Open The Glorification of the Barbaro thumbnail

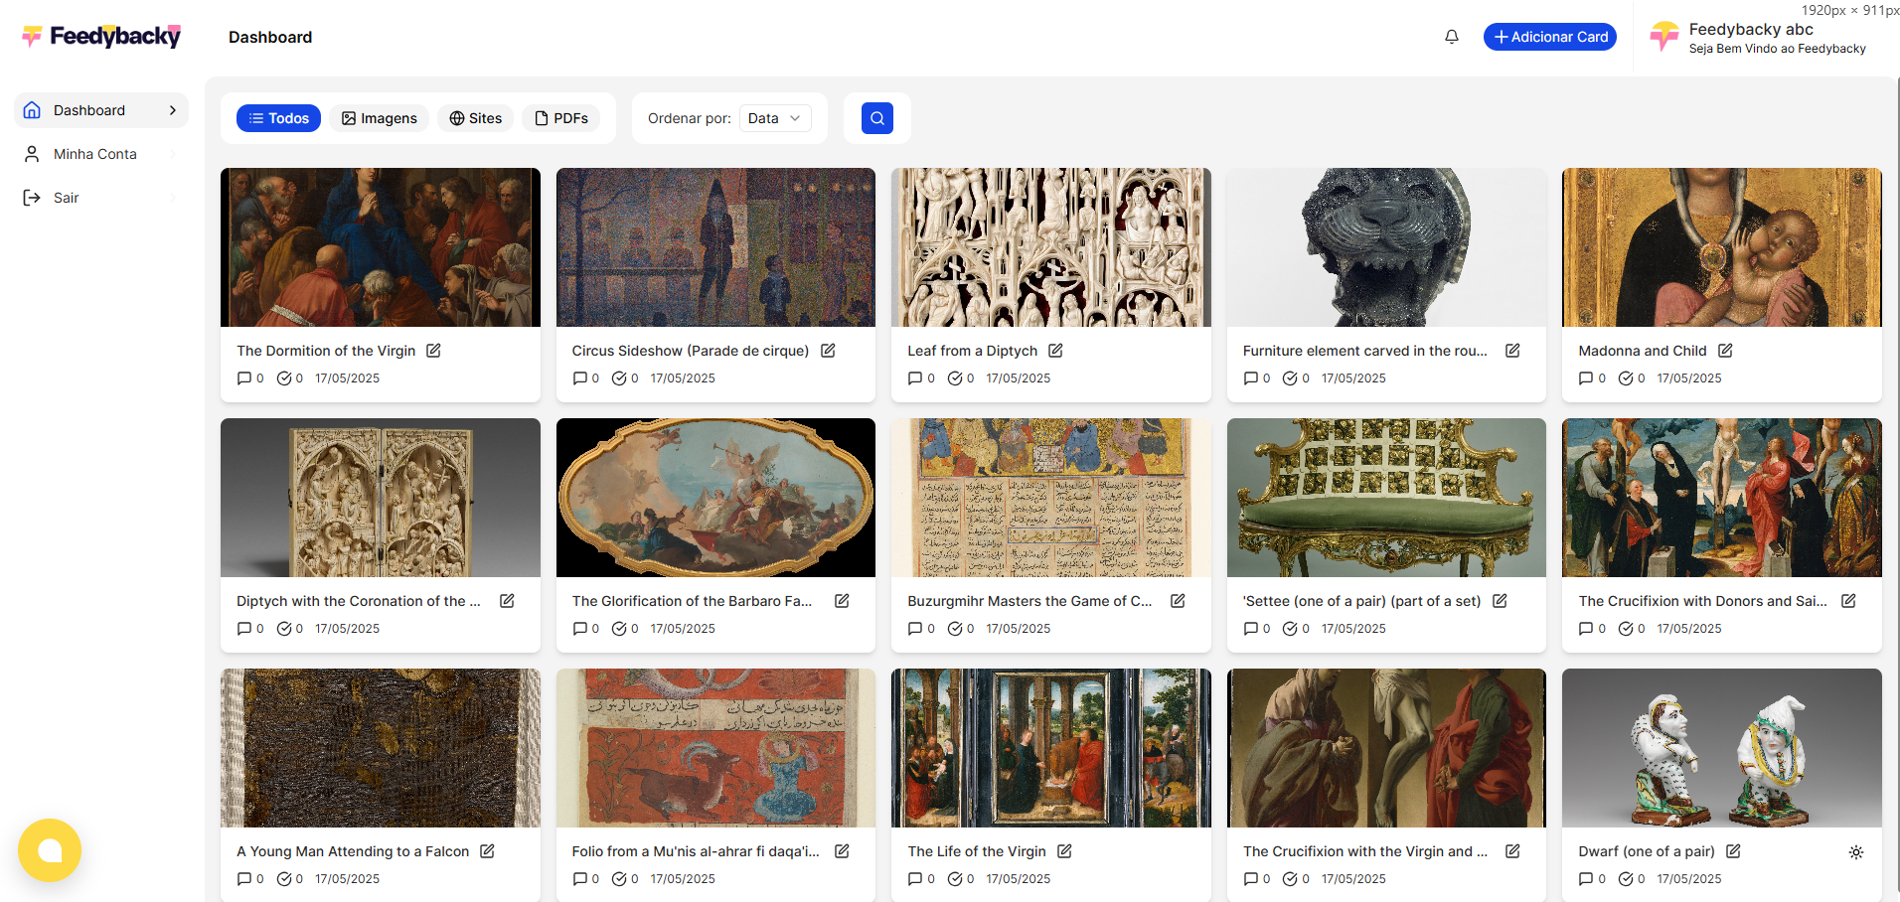point(715,498)
